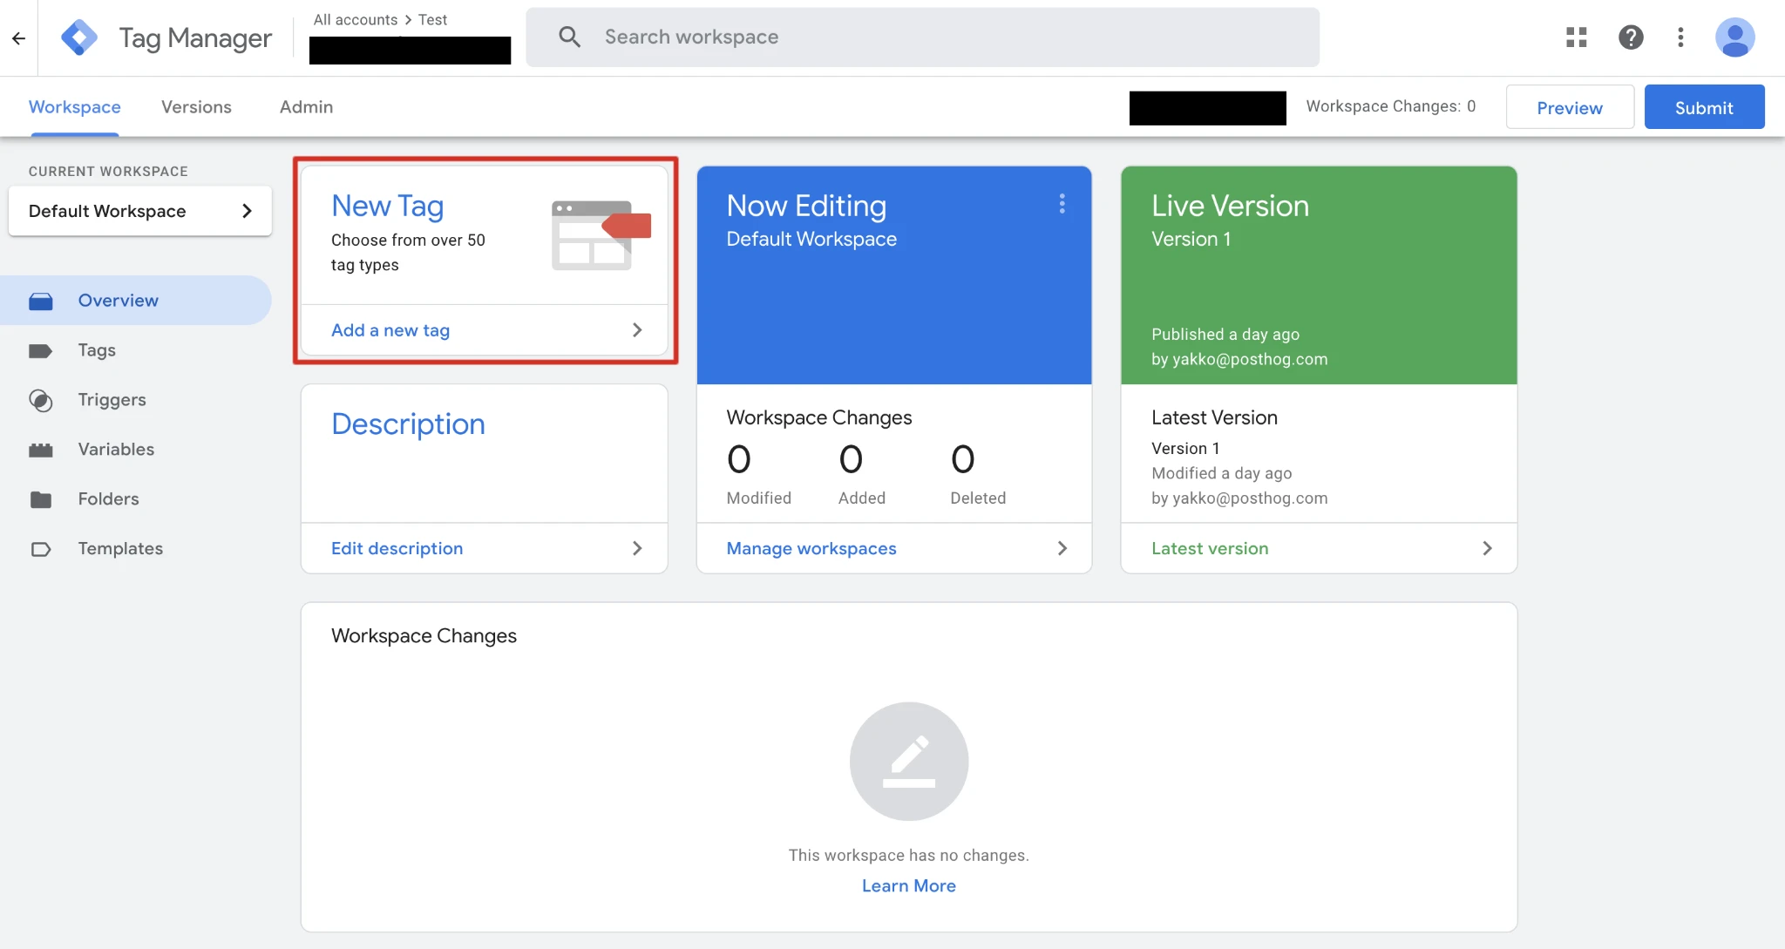The image size is (1785, 949).
Task: Open Tags in the sidebar
Action: (97, 350)
